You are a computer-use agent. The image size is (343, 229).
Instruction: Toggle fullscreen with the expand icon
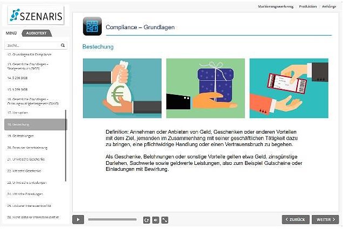165,220
